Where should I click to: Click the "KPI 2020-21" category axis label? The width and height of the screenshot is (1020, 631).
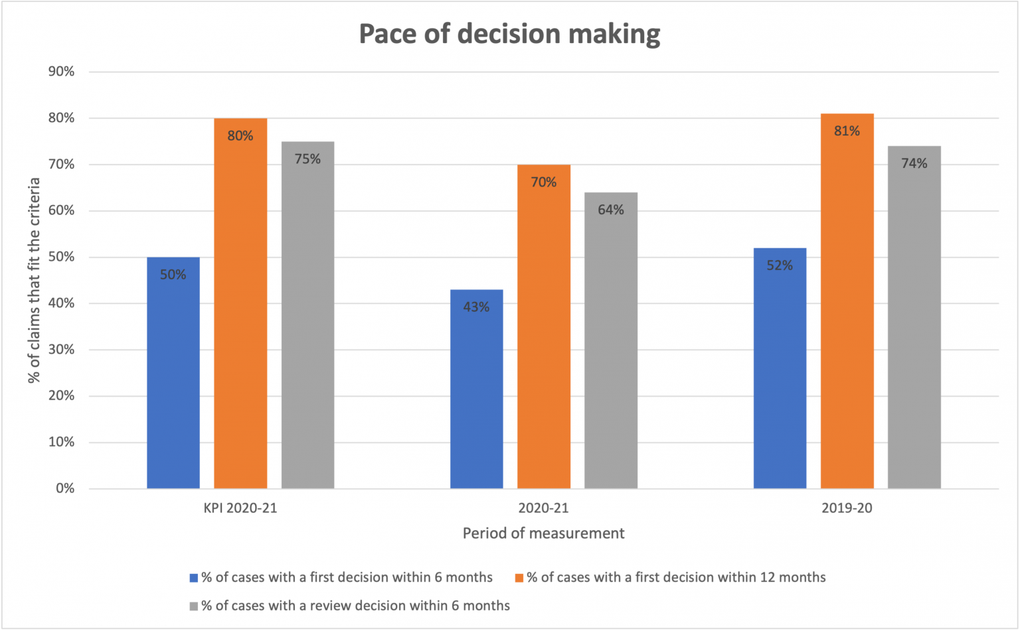[240, 509]
